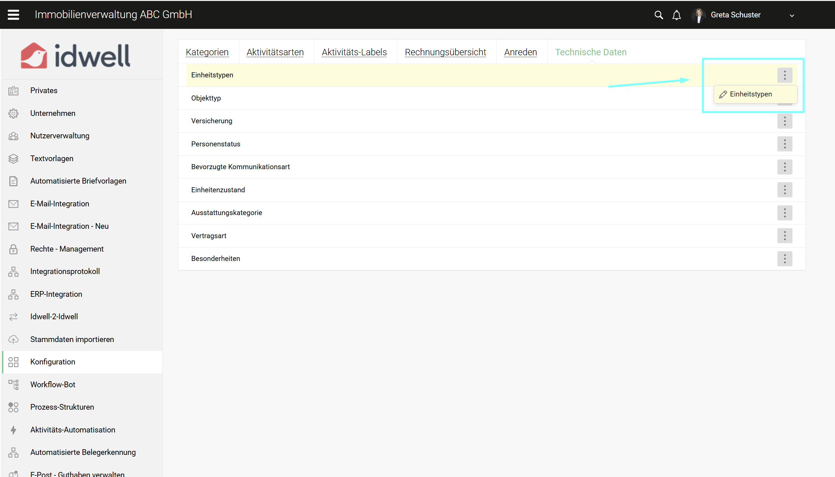Click the Workflow-Bot sidebar icon
This screenshot has height=477, width=835.
pos(13,385)
